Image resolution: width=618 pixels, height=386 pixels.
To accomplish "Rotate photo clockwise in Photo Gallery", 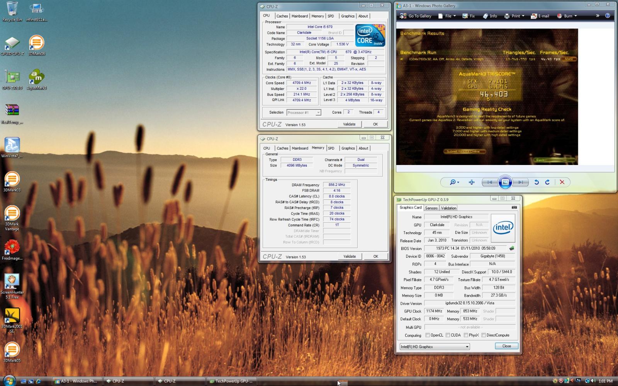I will 547,182.
